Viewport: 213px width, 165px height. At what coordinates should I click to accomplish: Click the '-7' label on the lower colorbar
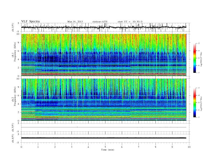tap(198, 117)
